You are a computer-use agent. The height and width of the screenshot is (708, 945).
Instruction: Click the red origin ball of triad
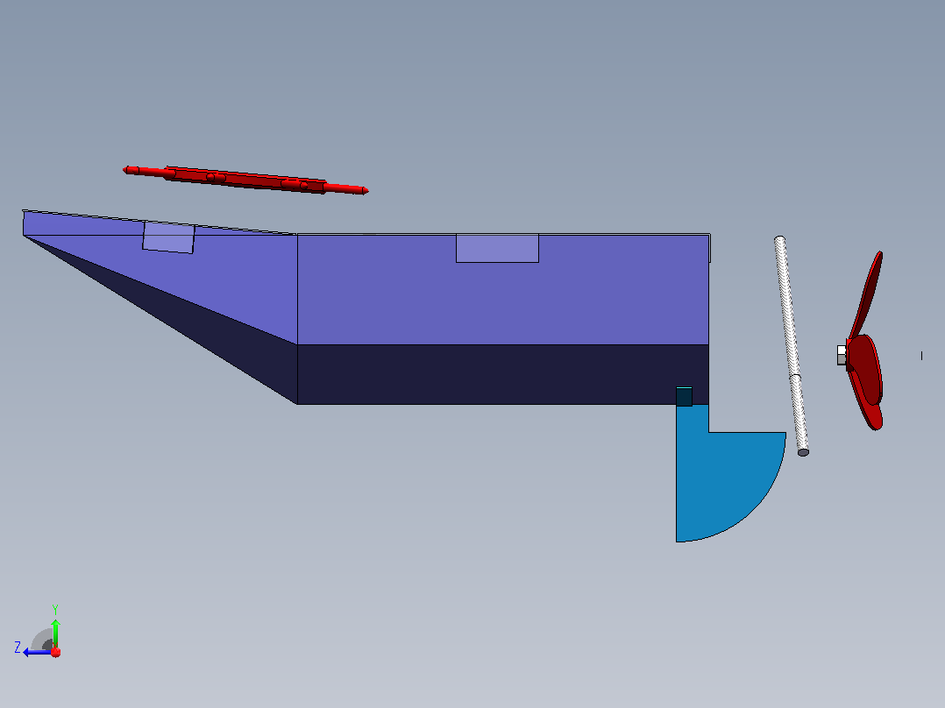[x=56, y=652]
